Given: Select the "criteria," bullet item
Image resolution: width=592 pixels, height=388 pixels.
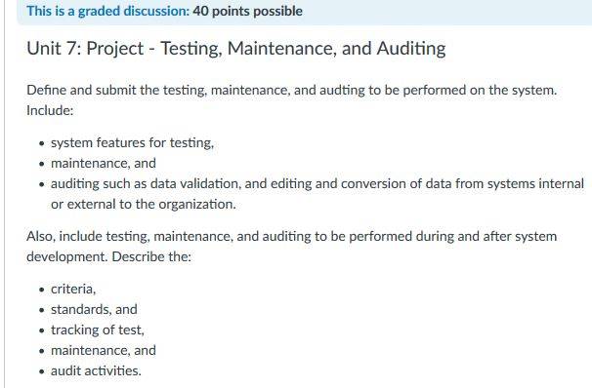Looking at the screenshot, I should point(73,289).
